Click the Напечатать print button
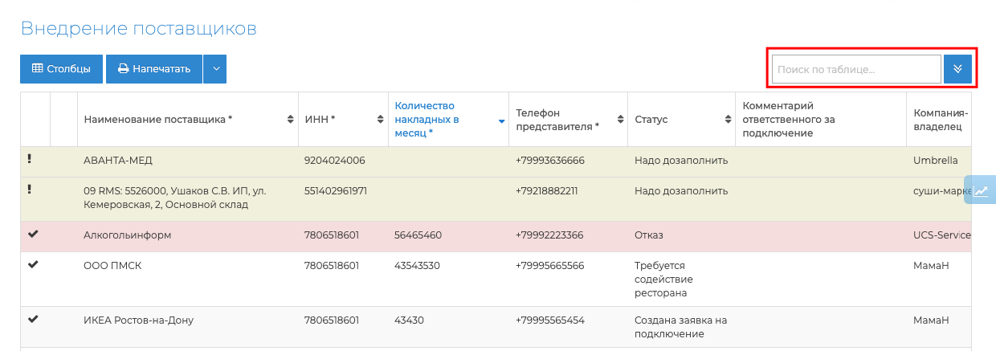Image resolution: width=996 pixels, height=351 pixels. click(x=154, y=69)
